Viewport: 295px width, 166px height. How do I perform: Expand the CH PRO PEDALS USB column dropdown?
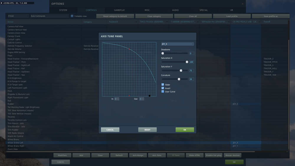click(260, 22)
